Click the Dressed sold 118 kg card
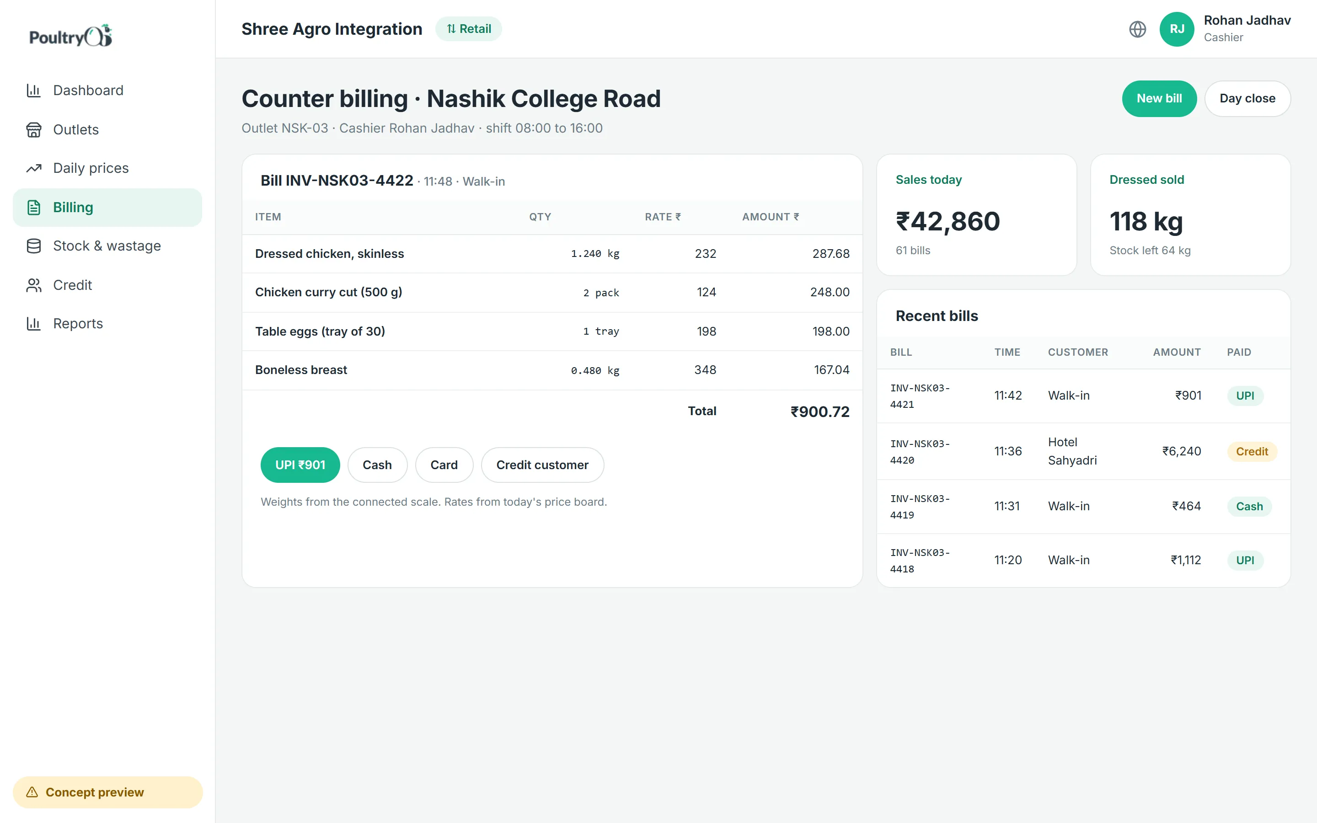This screenshot has width=1317, height=823. point(1190,215)
